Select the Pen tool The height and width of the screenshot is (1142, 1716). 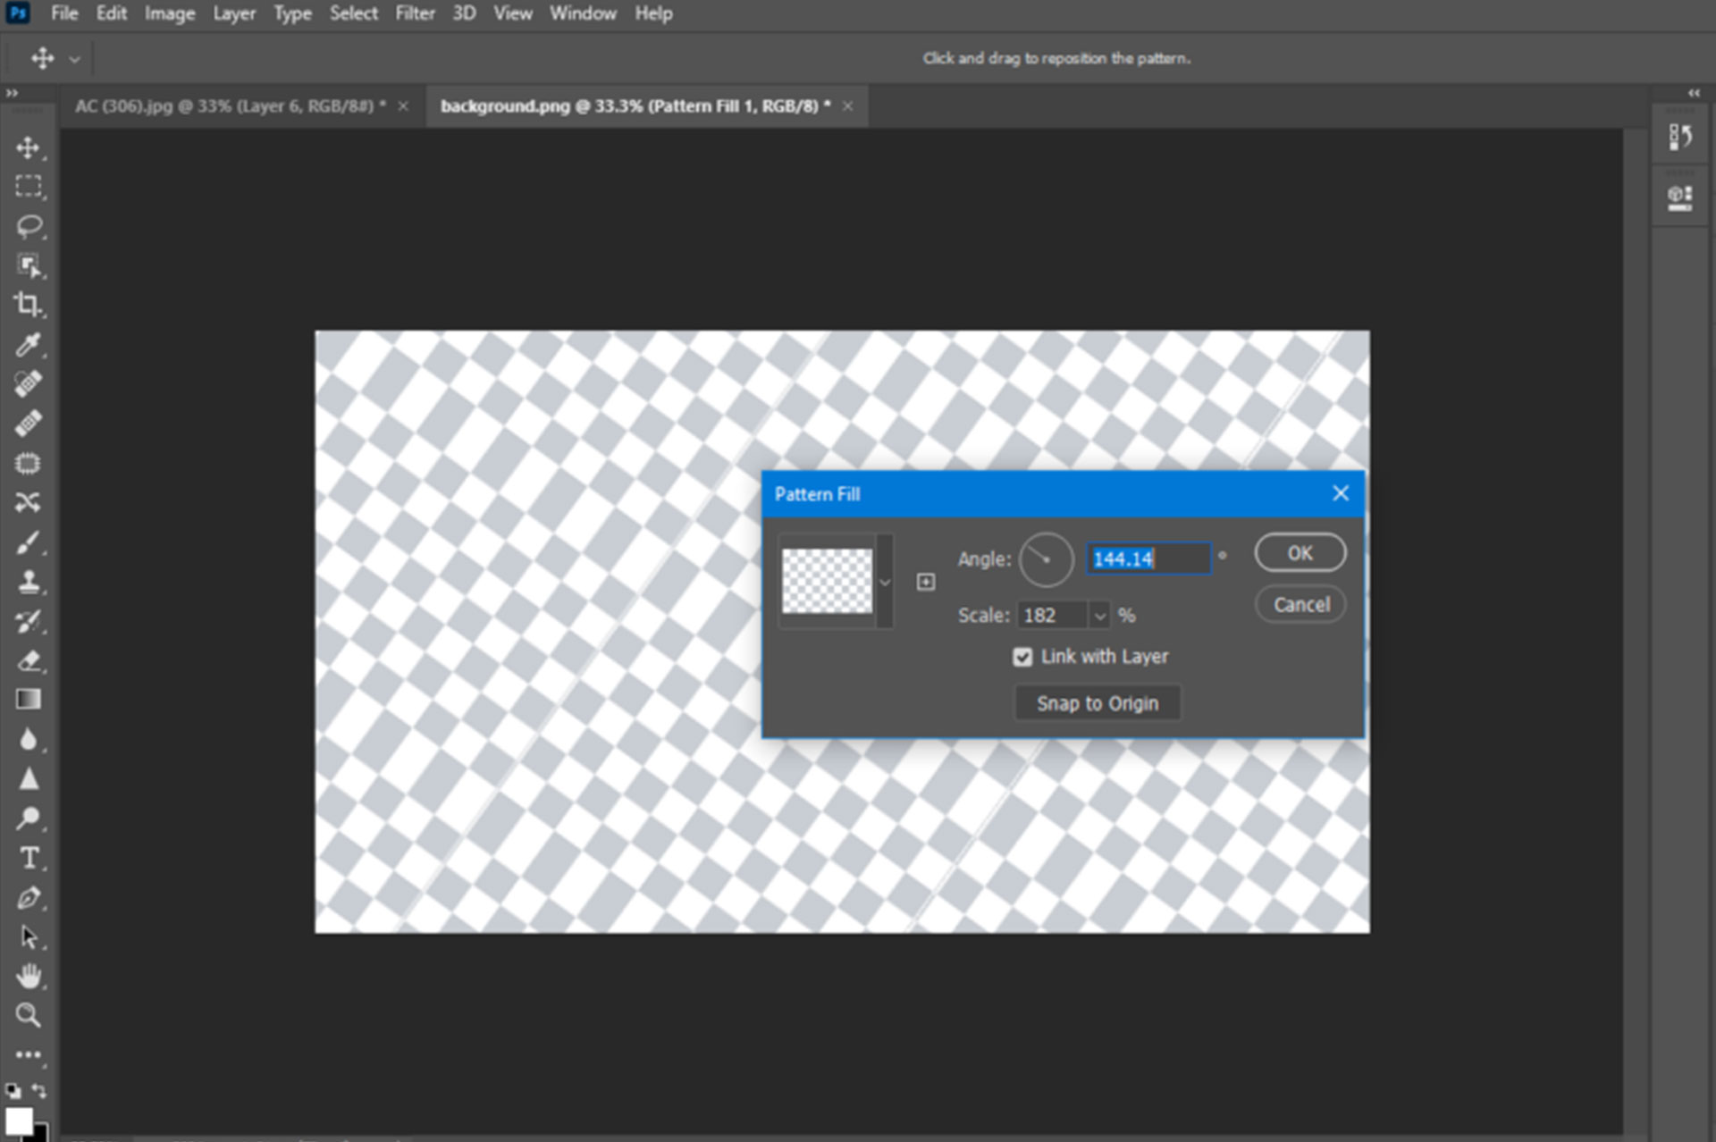pyautogui.click(x=29, y=898)
